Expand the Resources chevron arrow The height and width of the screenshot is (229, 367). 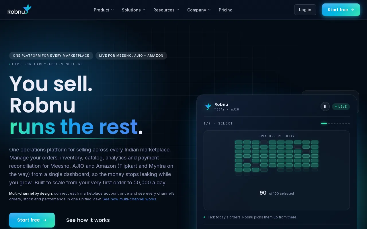pyautogui.click(x=178, y=10)
